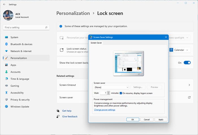Click the Wait minutes input field
This screenshot has height=135, width=198.
[104, 93]
